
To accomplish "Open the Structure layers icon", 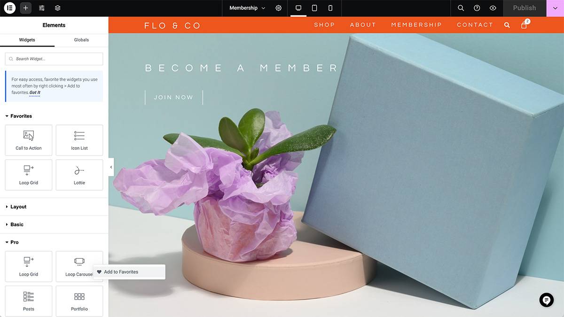I will click(x=57, y=8).
